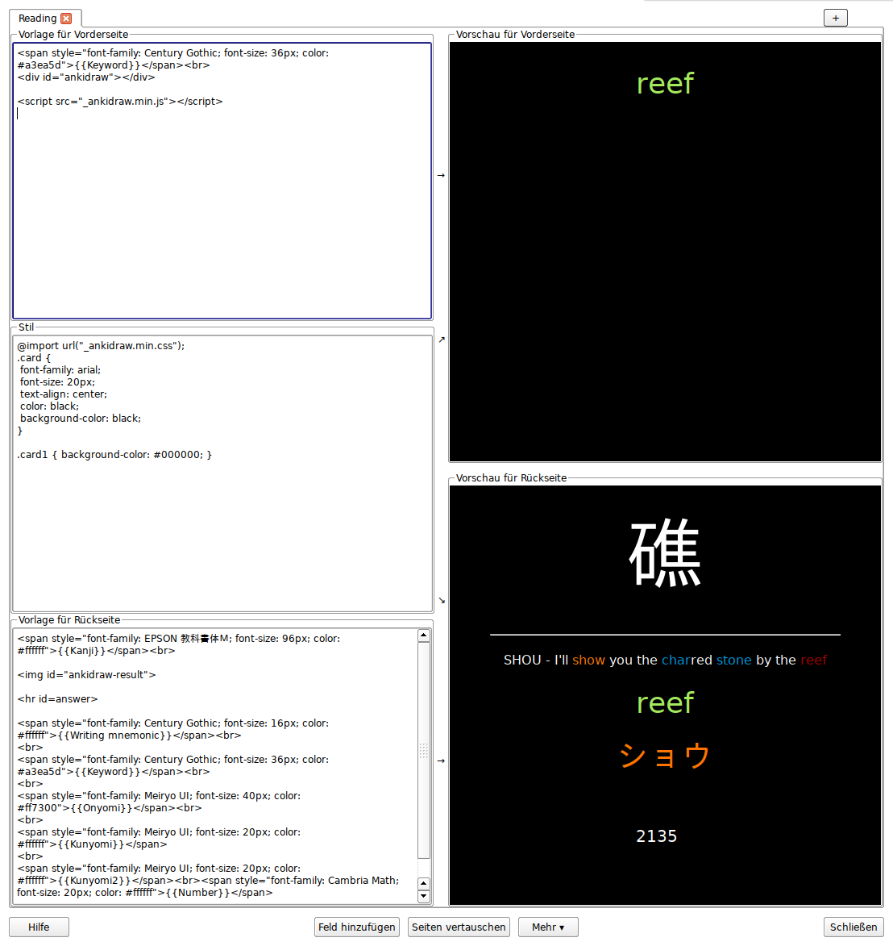Add a new card type with plus button
The height and width of the screenshot is (946, 893).
835,18
